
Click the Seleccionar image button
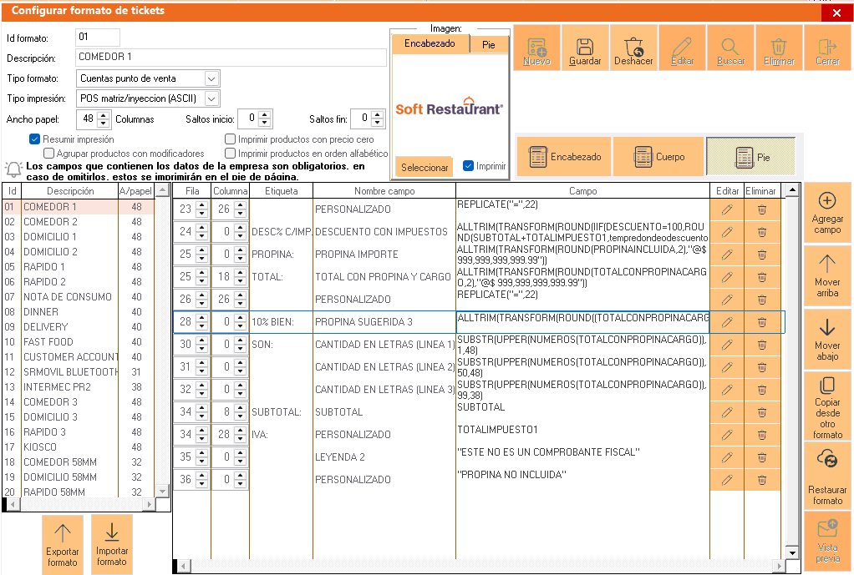[424, 168]
